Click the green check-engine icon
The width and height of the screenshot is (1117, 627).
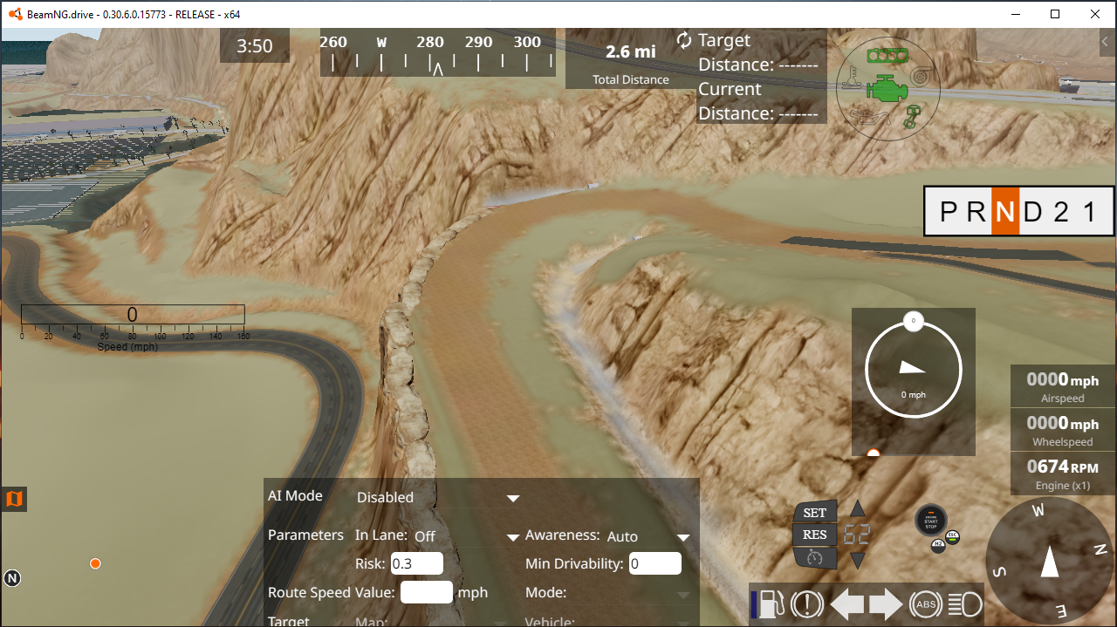[x=887, y=88]
